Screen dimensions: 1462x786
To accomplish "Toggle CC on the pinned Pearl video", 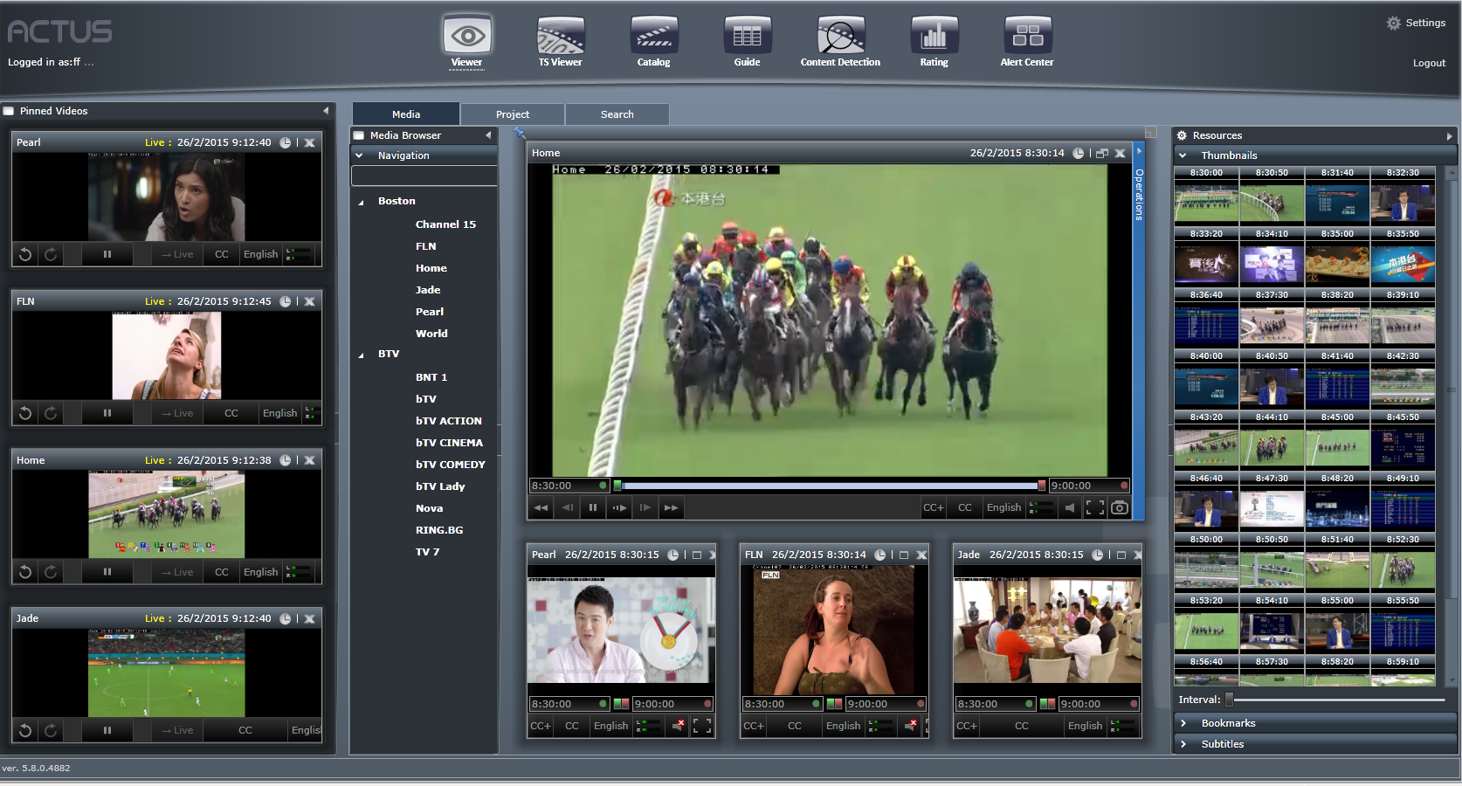I will pos(222,254).
